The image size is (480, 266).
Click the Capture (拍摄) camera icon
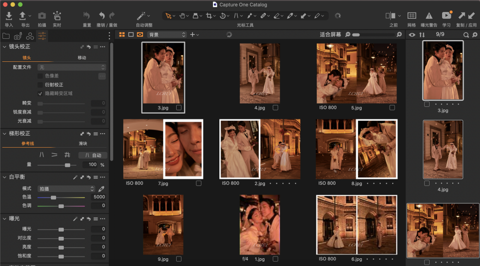(x=42, y=16)
